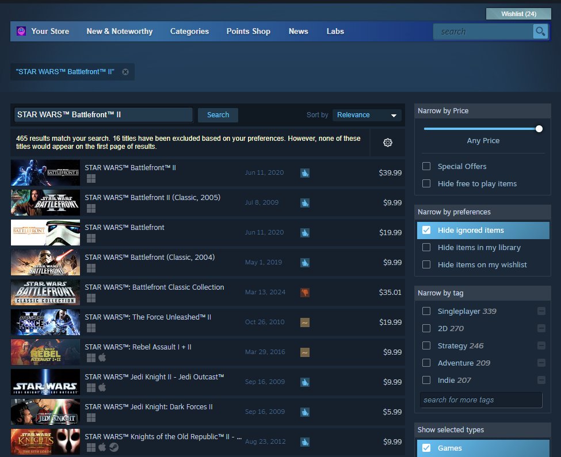
Task: Open STAR WARS Jedi Knight: Dark Forces II listing
Action: 208,412
